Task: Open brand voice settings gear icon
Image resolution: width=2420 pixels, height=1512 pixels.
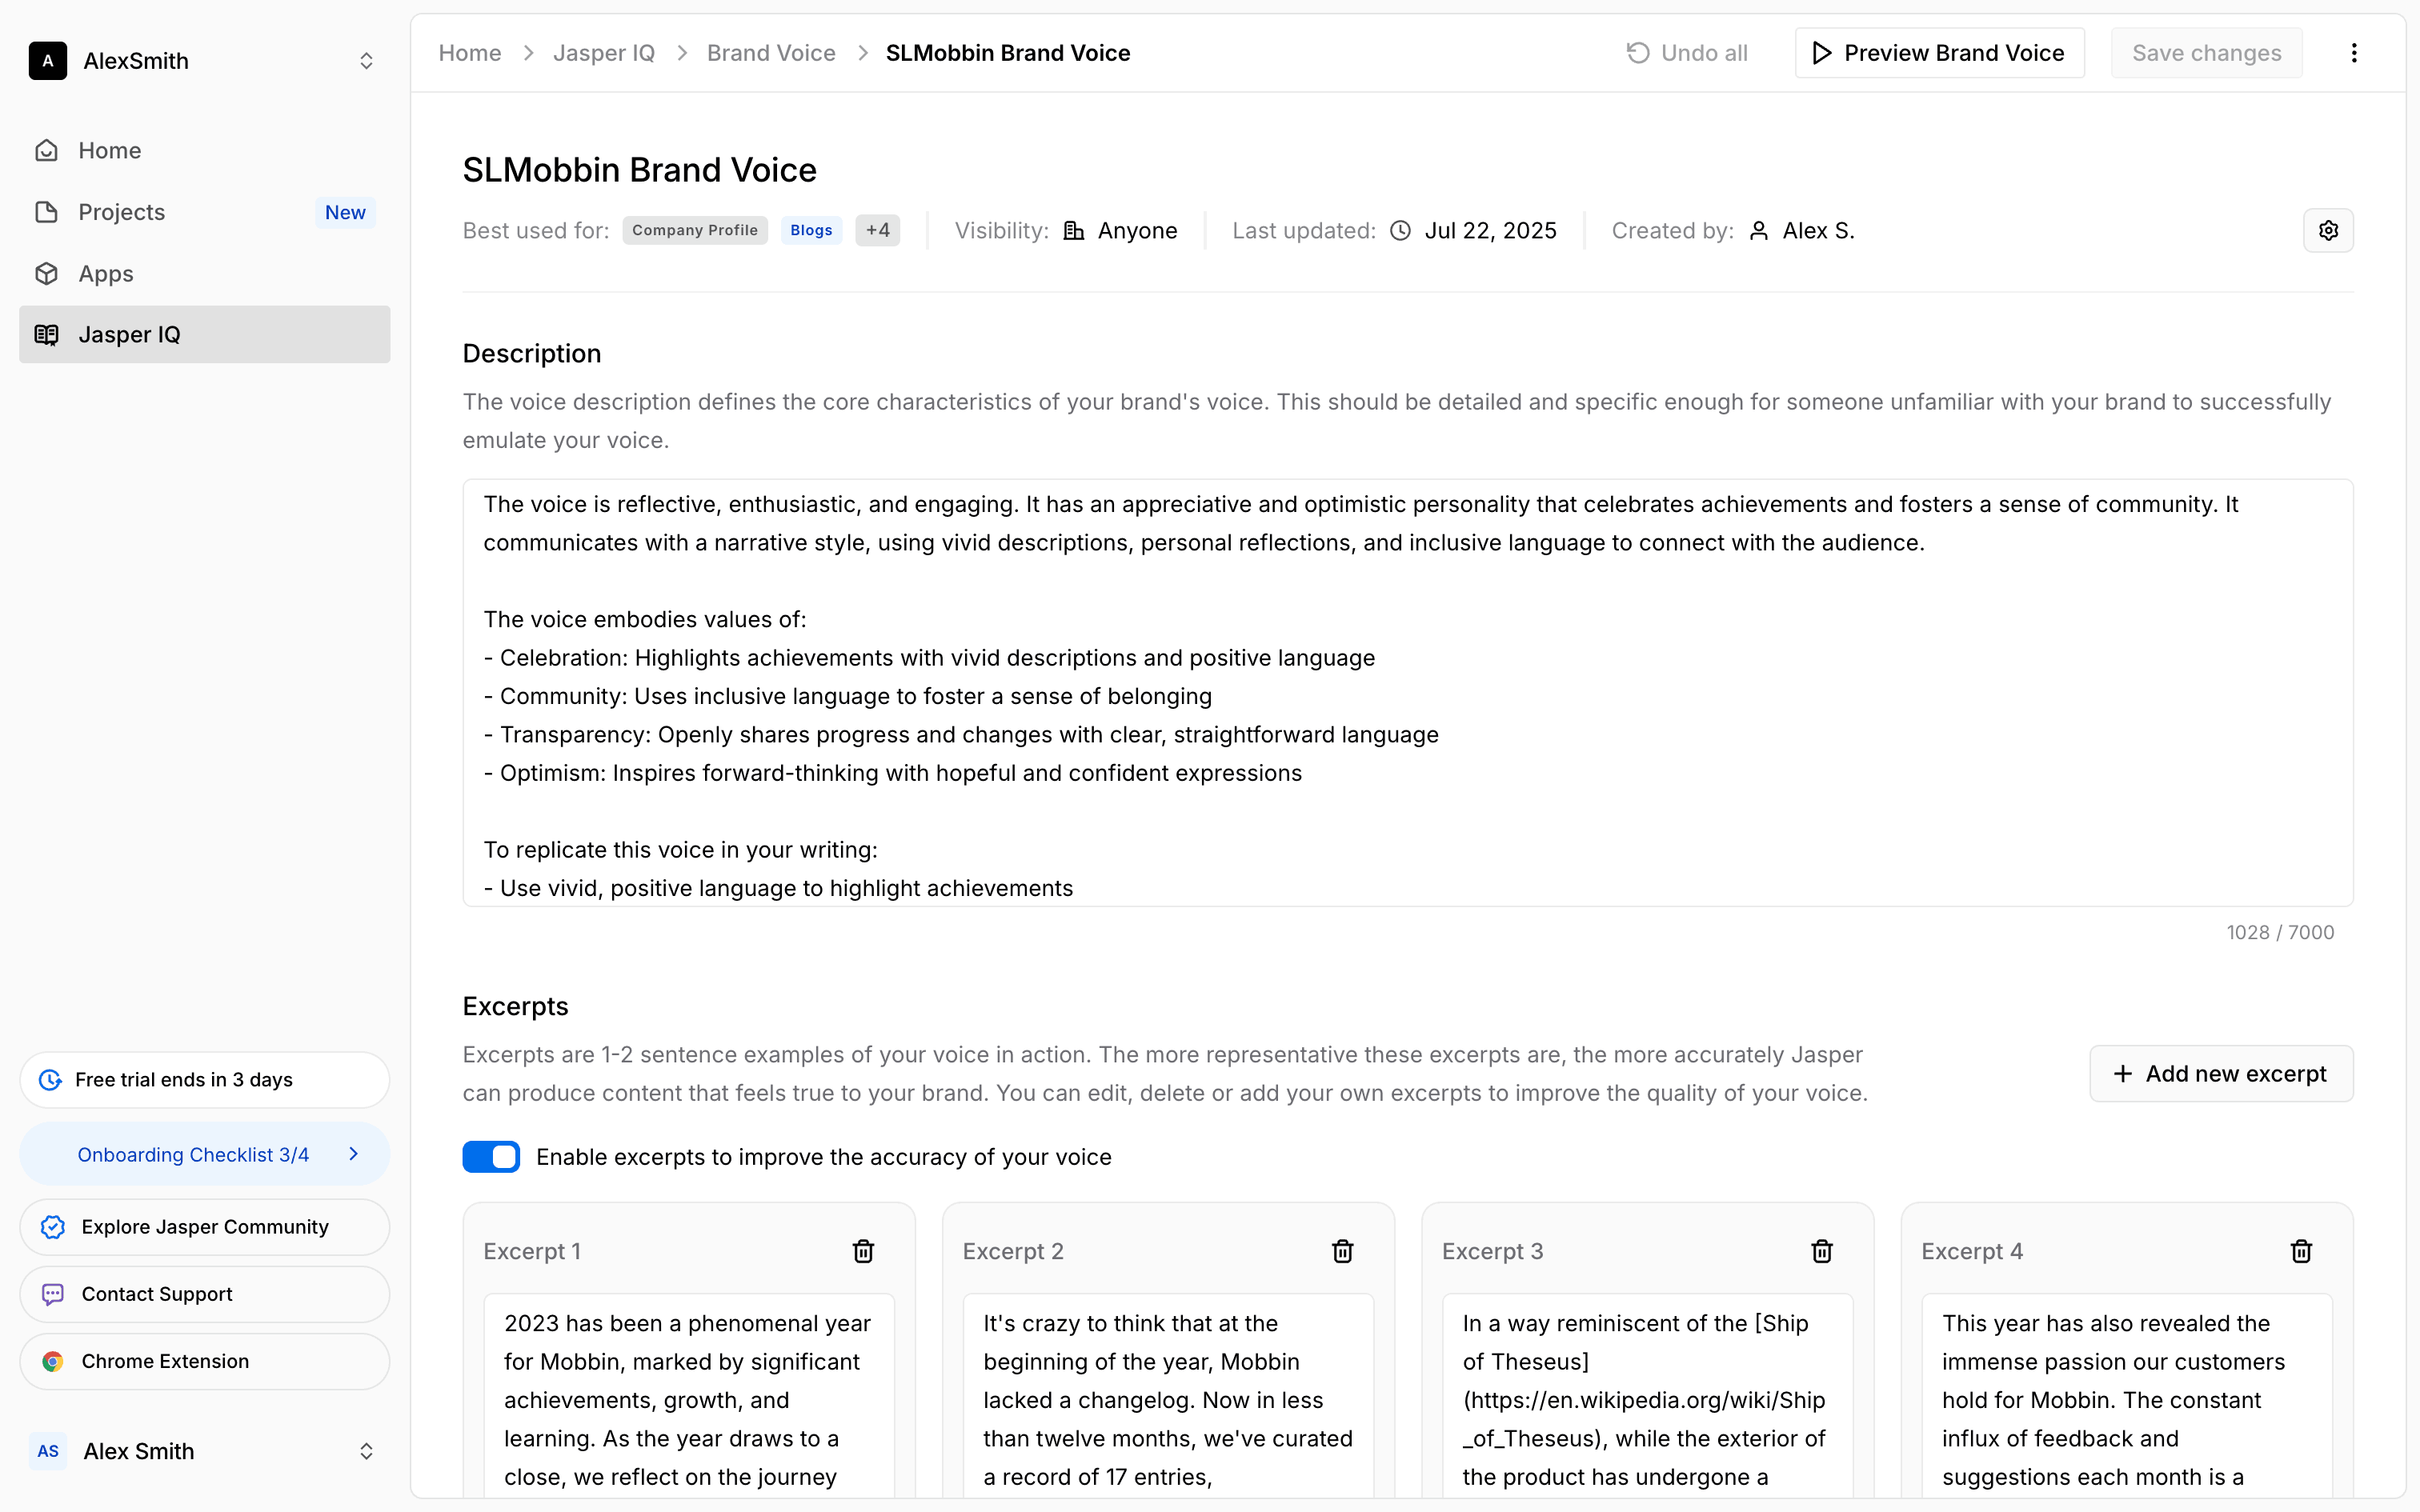Action: 2328,231
